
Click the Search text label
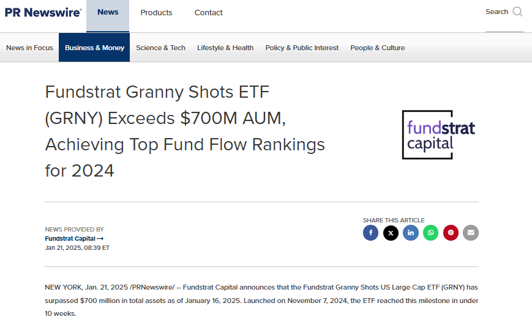point(496,12)
